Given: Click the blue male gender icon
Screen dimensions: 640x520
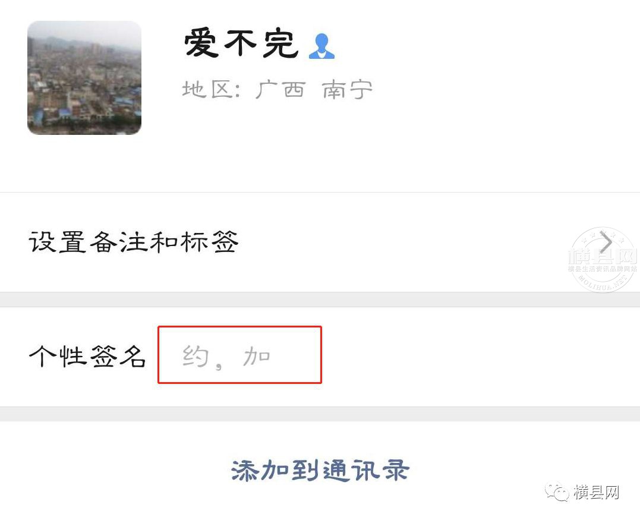Looking at the screenshot, I should (321, 46).
